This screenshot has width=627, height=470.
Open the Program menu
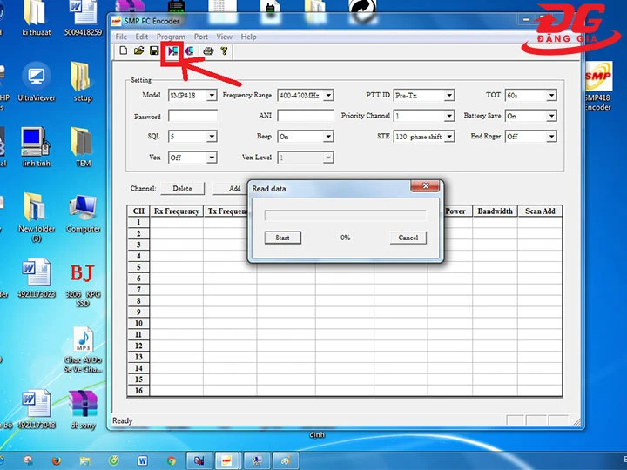pos(171,37)
